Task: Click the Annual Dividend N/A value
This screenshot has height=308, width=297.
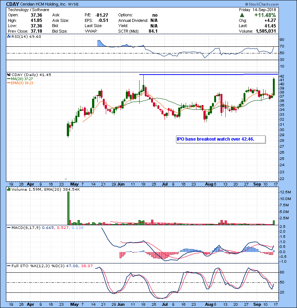Action: click(154, 20)
